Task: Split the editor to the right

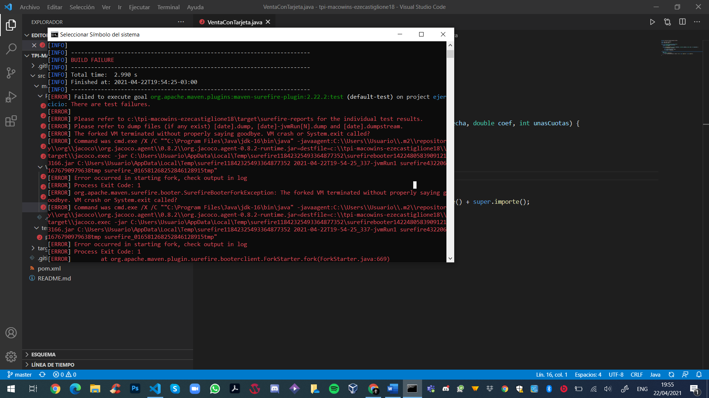Action: pos(682,22)
